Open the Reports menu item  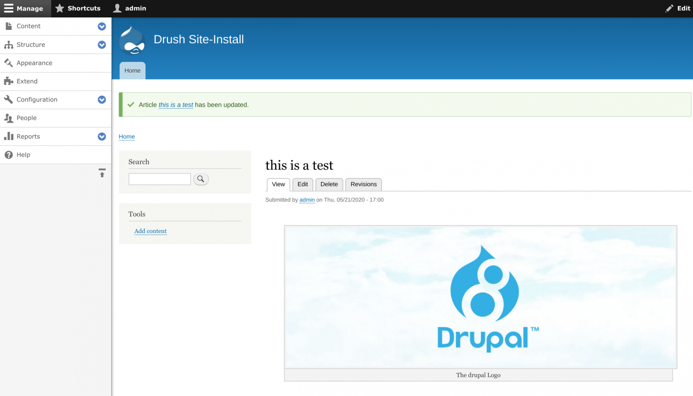[28, 136]
